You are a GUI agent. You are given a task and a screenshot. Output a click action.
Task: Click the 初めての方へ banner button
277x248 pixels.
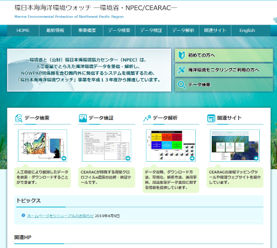coord(224,55)
